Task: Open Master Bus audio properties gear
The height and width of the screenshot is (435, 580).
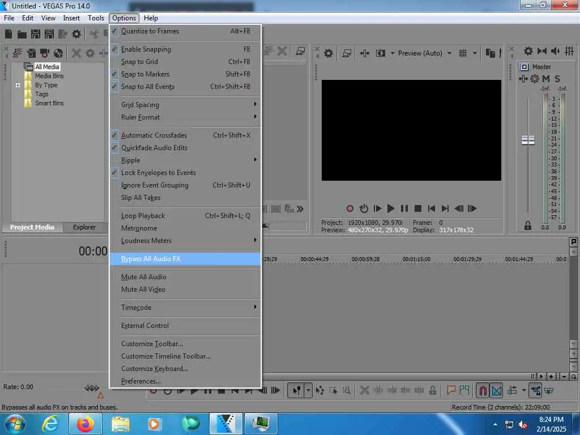Action: [528, 51]
